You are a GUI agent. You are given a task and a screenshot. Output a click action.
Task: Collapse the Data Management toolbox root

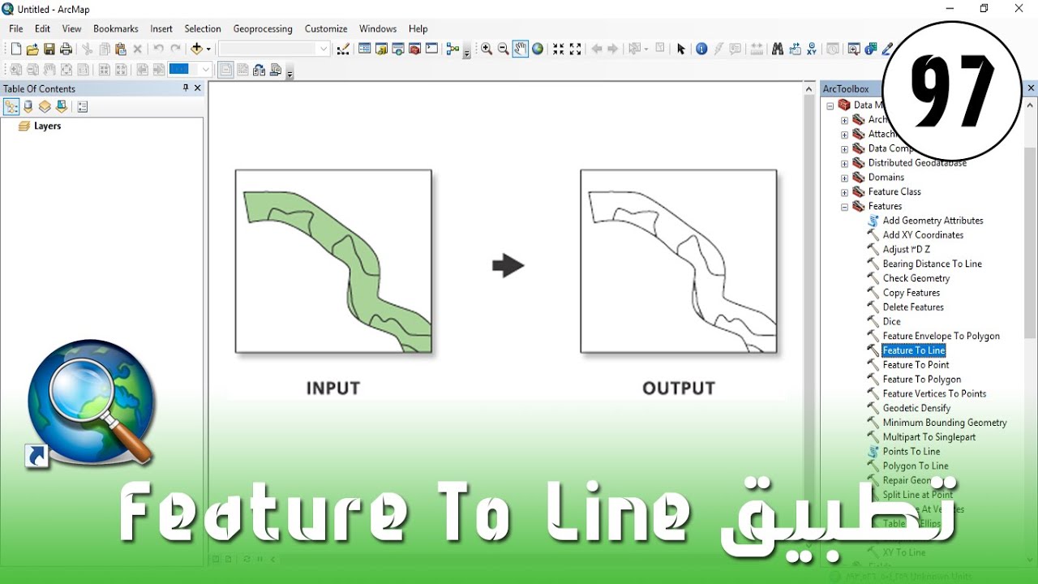click(830, 105)
